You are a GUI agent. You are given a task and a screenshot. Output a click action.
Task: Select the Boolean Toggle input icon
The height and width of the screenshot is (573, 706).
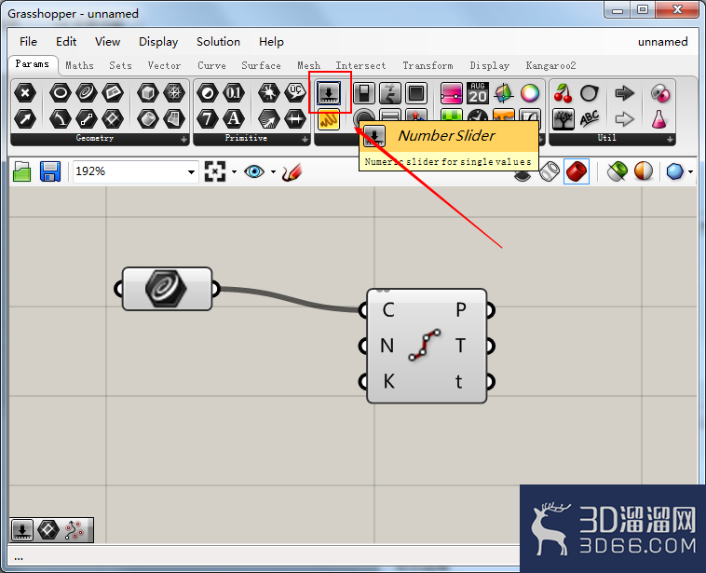pos(364,93)
